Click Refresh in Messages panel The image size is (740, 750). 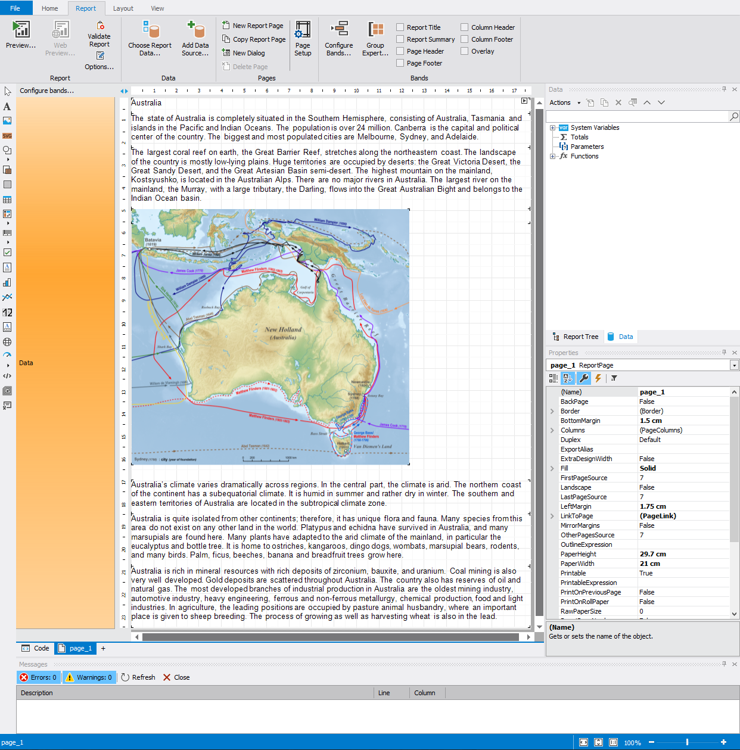pyautogui.click(x=138, y=677)
